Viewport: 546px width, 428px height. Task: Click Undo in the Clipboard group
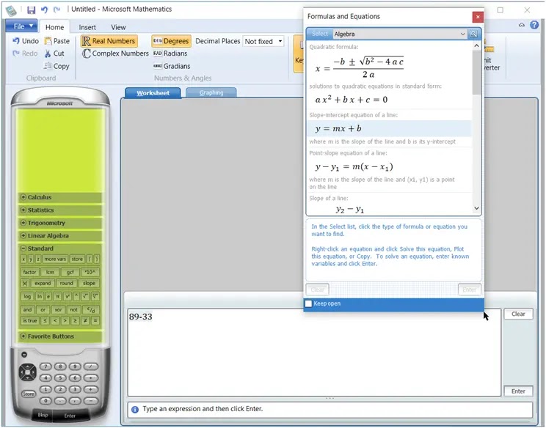tap(26, 41)
